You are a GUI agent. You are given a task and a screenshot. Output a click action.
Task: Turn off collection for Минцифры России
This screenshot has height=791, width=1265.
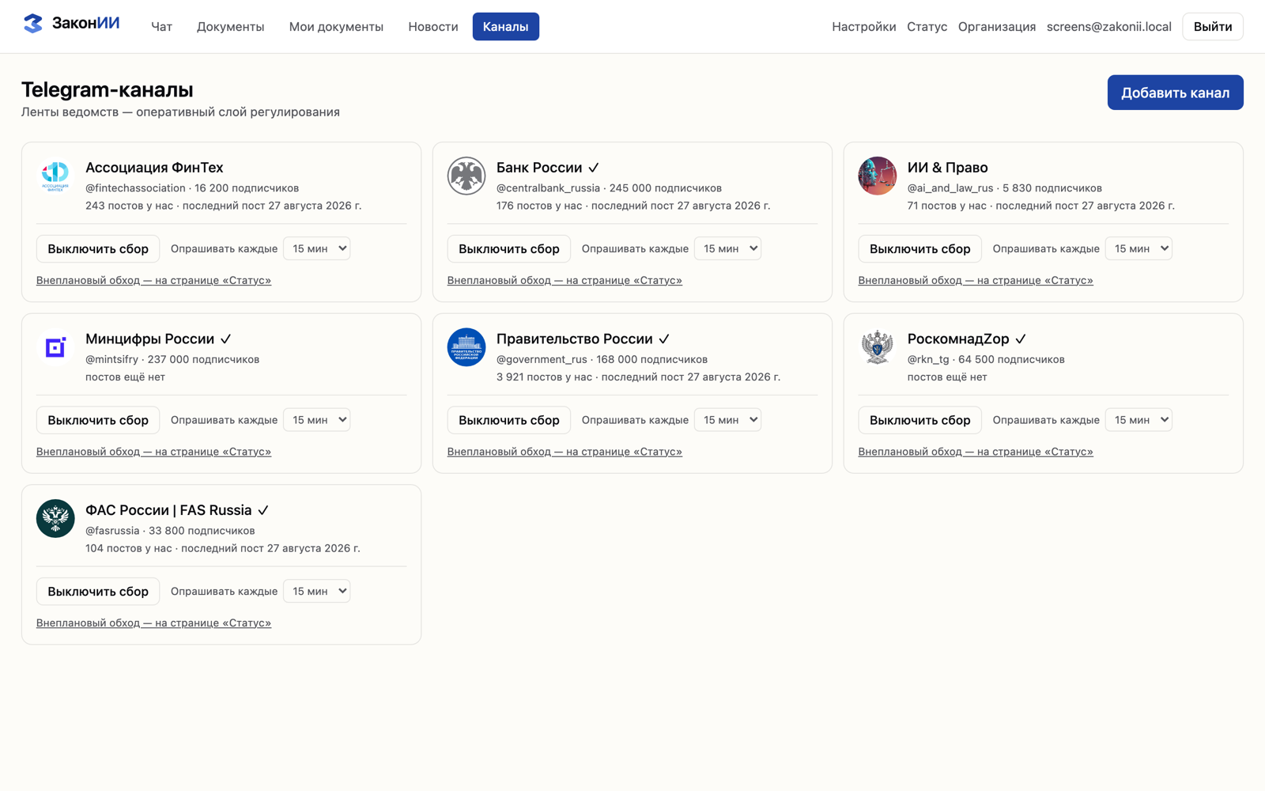coord(98,420)
